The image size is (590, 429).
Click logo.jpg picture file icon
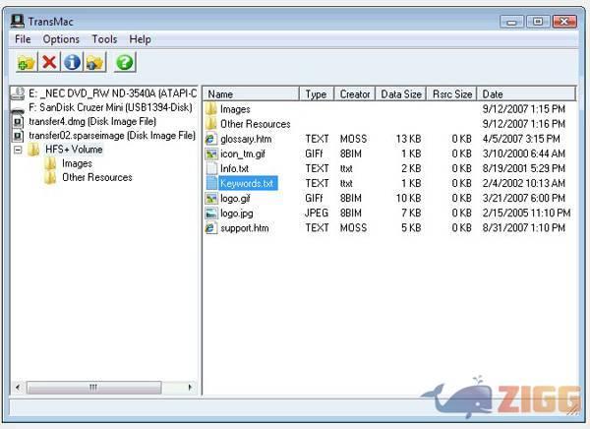tap(211, 214)
